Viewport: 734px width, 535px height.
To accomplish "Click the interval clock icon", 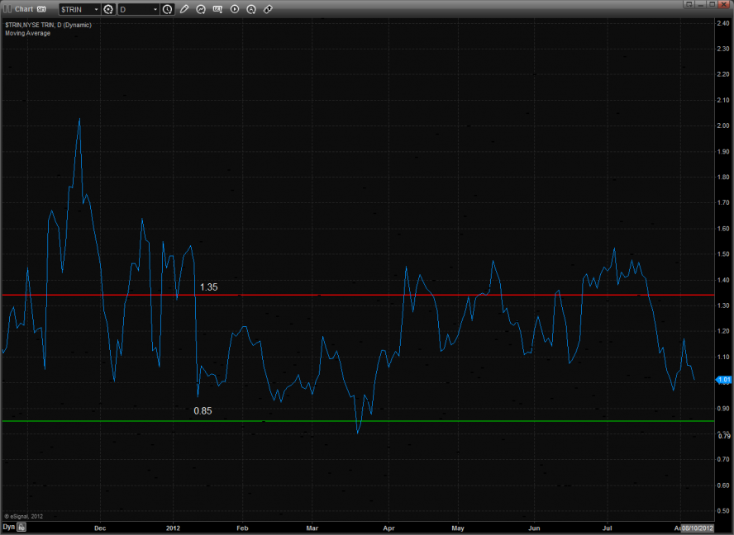I will coord(168,9).
